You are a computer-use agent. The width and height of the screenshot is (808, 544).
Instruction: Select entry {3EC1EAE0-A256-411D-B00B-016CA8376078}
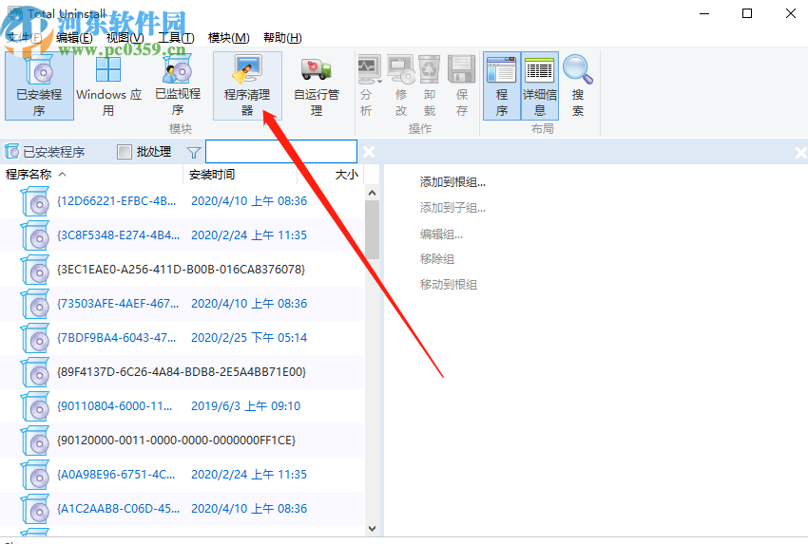(181, 270)
